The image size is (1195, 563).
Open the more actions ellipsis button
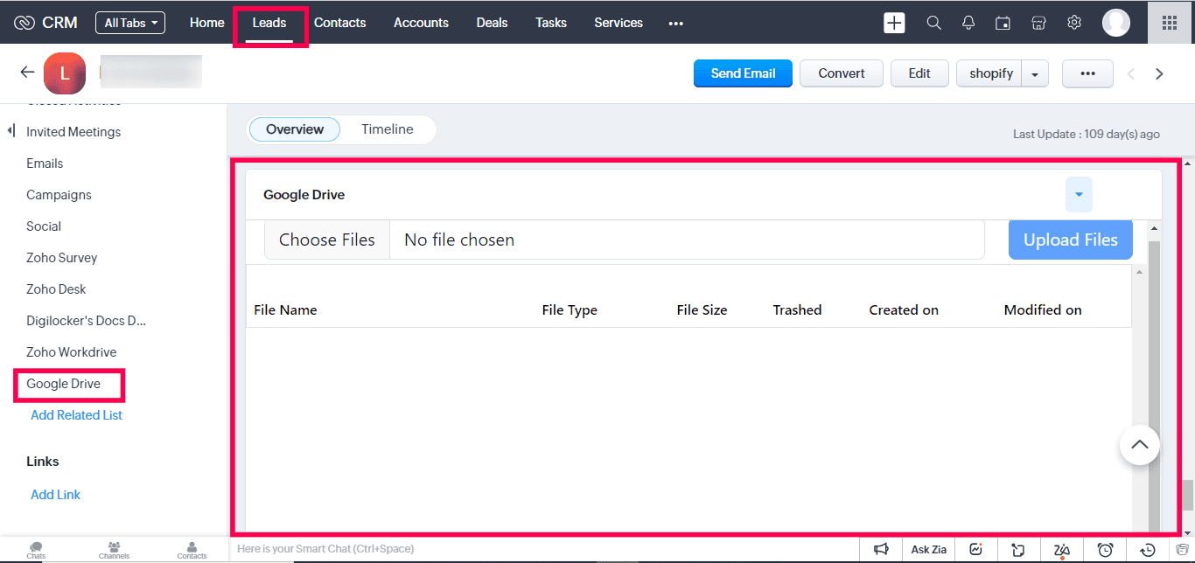coord(1087,73)
